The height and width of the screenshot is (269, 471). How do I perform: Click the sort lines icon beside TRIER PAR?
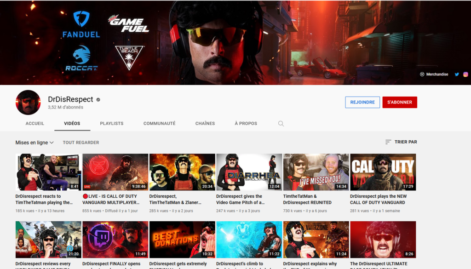click(388, 142)
